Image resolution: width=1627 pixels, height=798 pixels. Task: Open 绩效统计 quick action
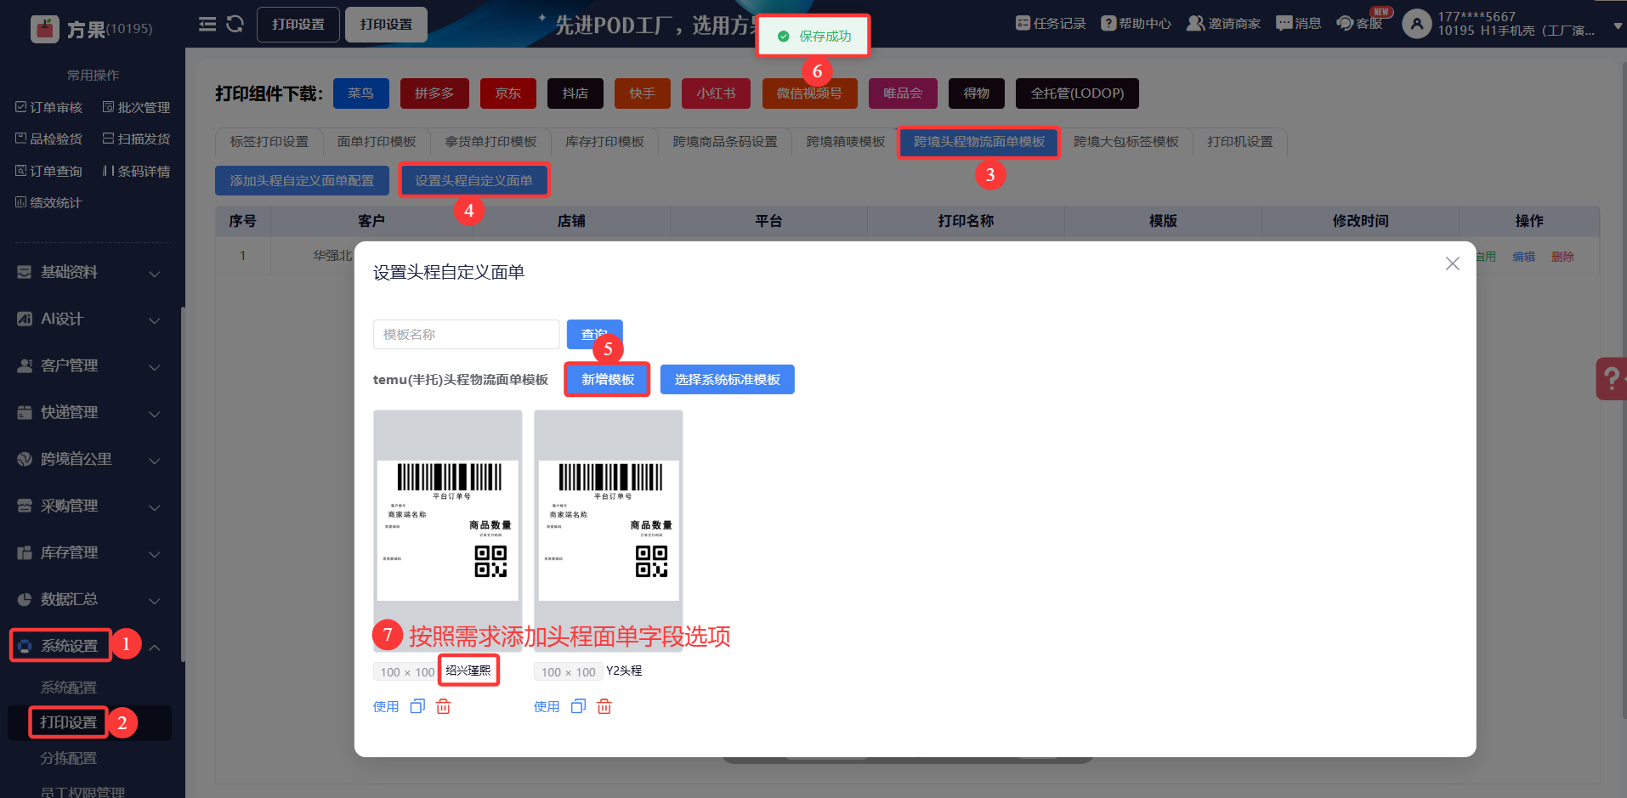tap(49, 202)
